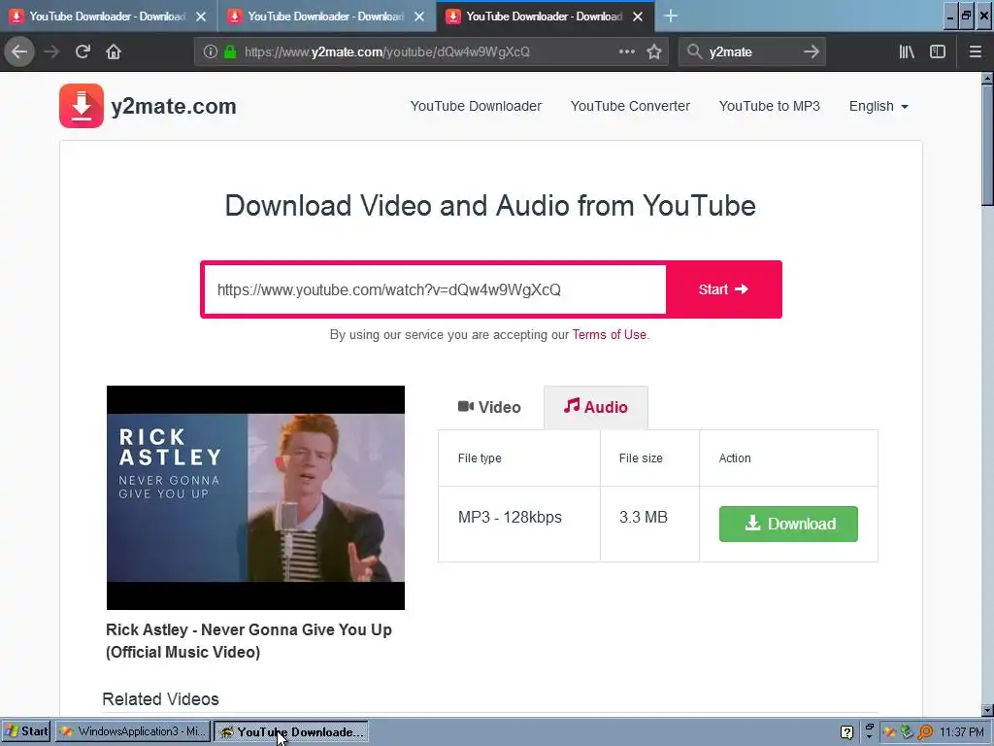Screen dimensions: 994x746
Task: Show site information via the info icon
Action: pyautogui.click(x=211, y=52)
